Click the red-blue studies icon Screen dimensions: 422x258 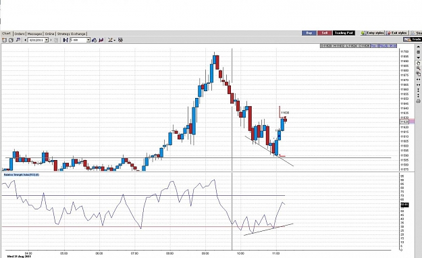[101, 40]
